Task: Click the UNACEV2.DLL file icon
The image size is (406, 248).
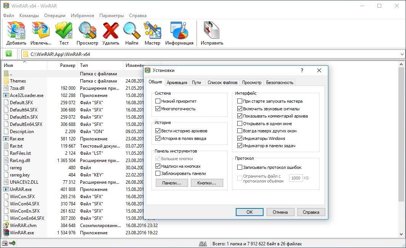Action: [6, 182]
